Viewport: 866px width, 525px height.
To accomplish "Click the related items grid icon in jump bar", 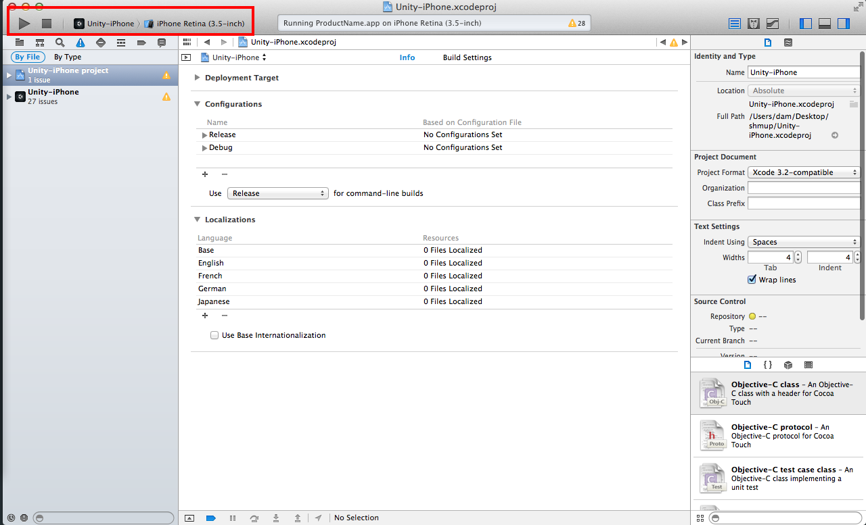I will point(187,42).
